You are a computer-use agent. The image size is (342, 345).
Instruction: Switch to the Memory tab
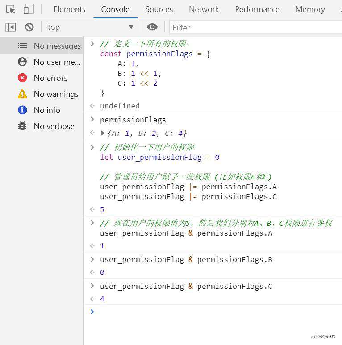point(310,9)
